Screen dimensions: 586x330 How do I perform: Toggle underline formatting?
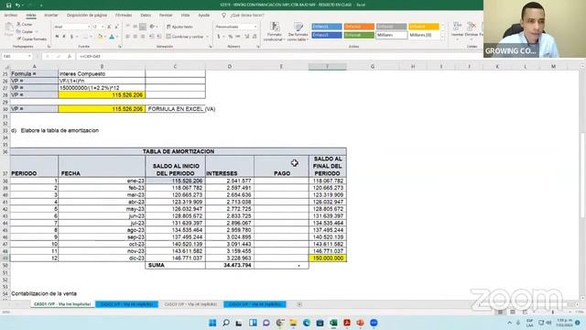(71, 37)
